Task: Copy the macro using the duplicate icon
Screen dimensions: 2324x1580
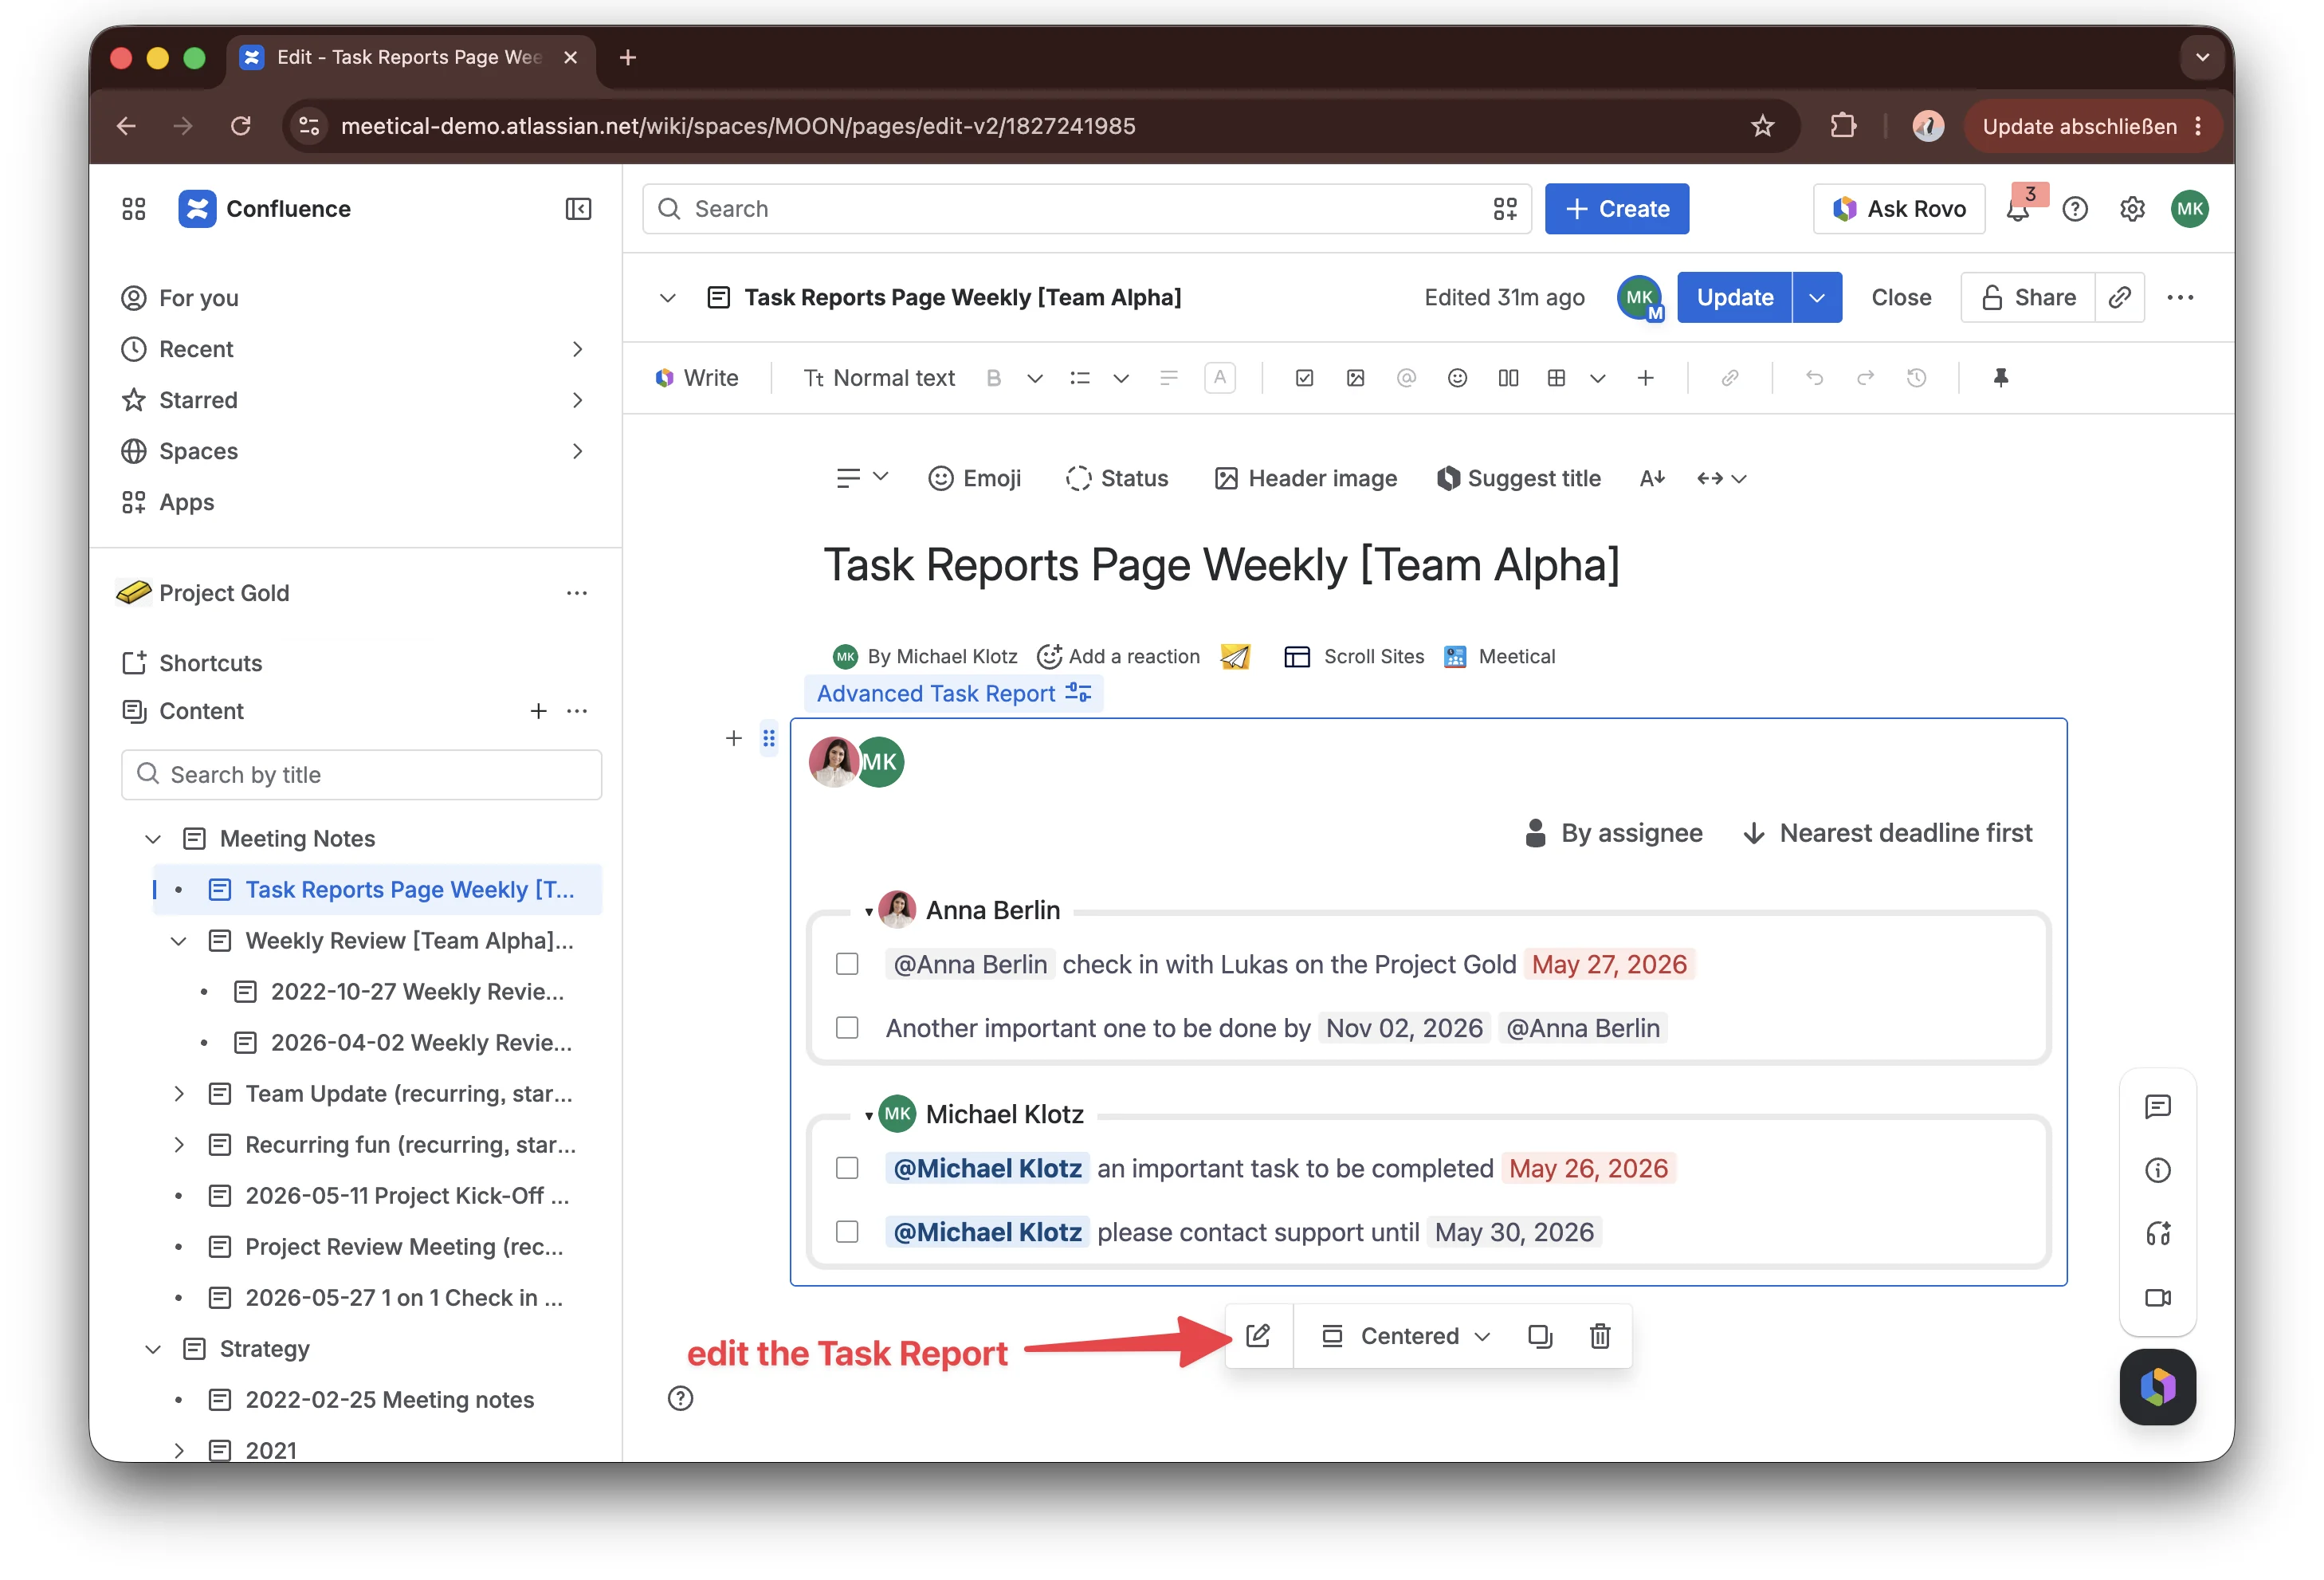Action: pos(1540,1336)
